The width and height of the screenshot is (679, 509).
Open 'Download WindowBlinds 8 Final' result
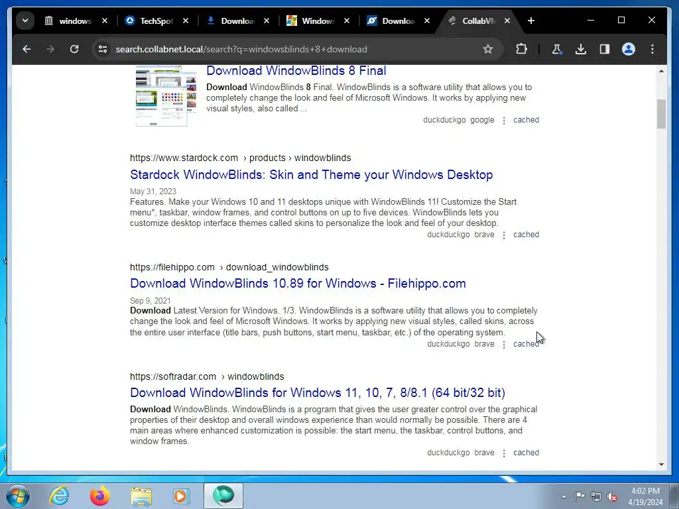296,70
